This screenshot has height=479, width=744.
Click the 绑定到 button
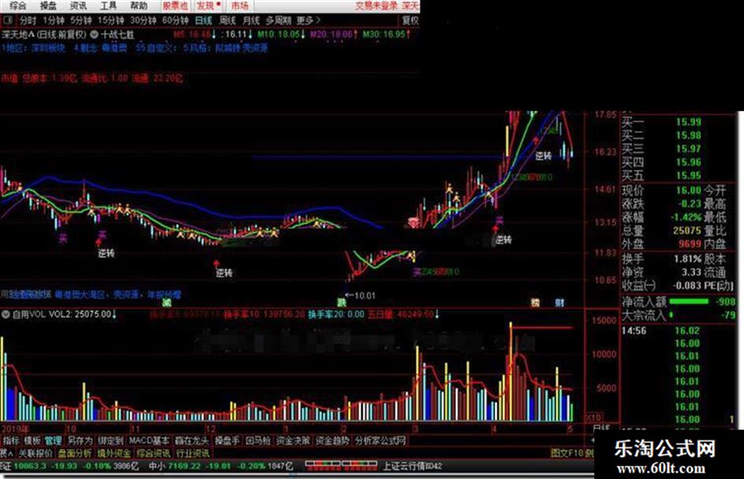[110, 440]
